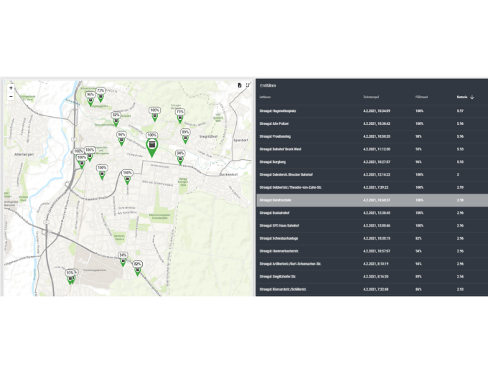The width and height of the screenshot is (488, 373).
Task: Expand the map widget to fullscreen
Action: pyautogui.click(x=248, y=85)
